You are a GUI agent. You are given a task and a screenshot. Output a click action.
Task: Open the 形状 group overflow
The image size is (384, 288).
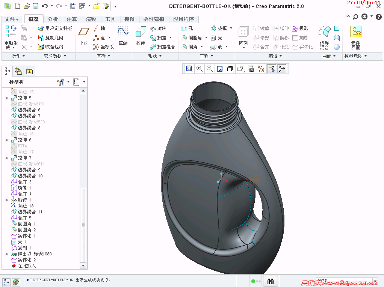pos(155,56)
